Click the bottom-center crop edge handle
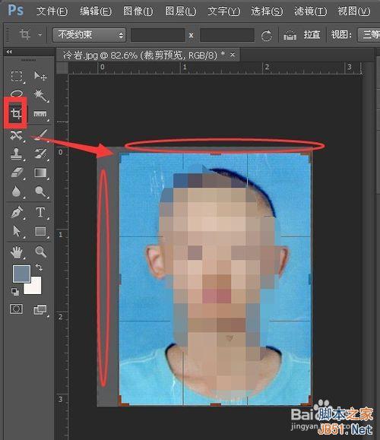This screenshot has width=380, height=440. coord(216,404)
